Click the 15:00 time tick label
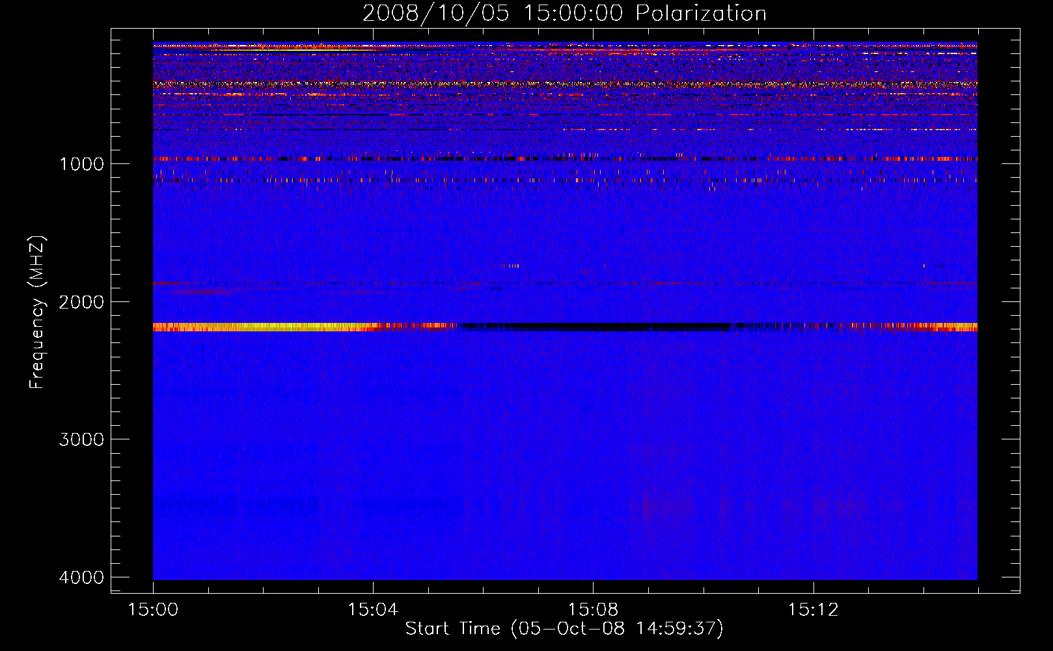1053x651 pixels. coord(153,609)
